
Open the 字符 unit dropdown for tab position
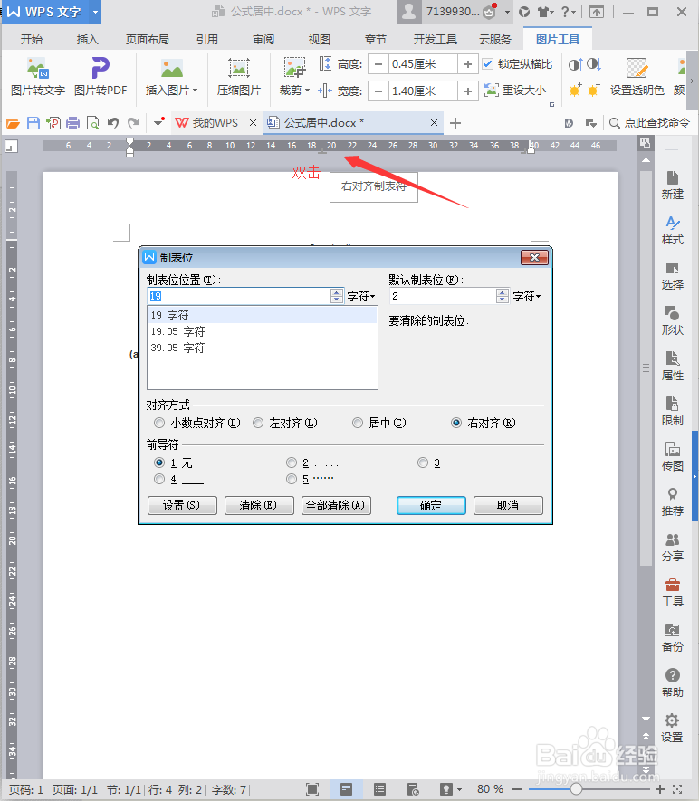pos(361,296)
